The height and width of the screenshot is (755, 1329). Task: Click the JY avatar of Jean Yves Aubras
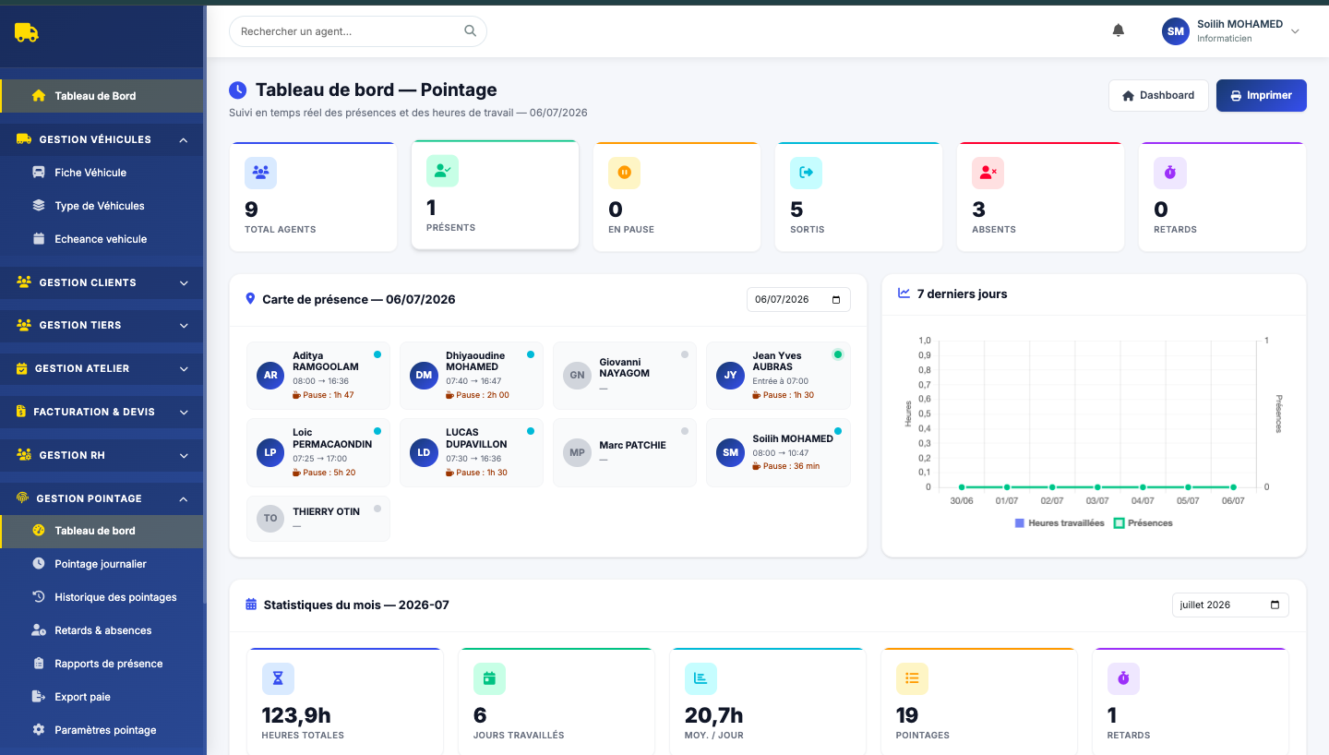(730, 376)
